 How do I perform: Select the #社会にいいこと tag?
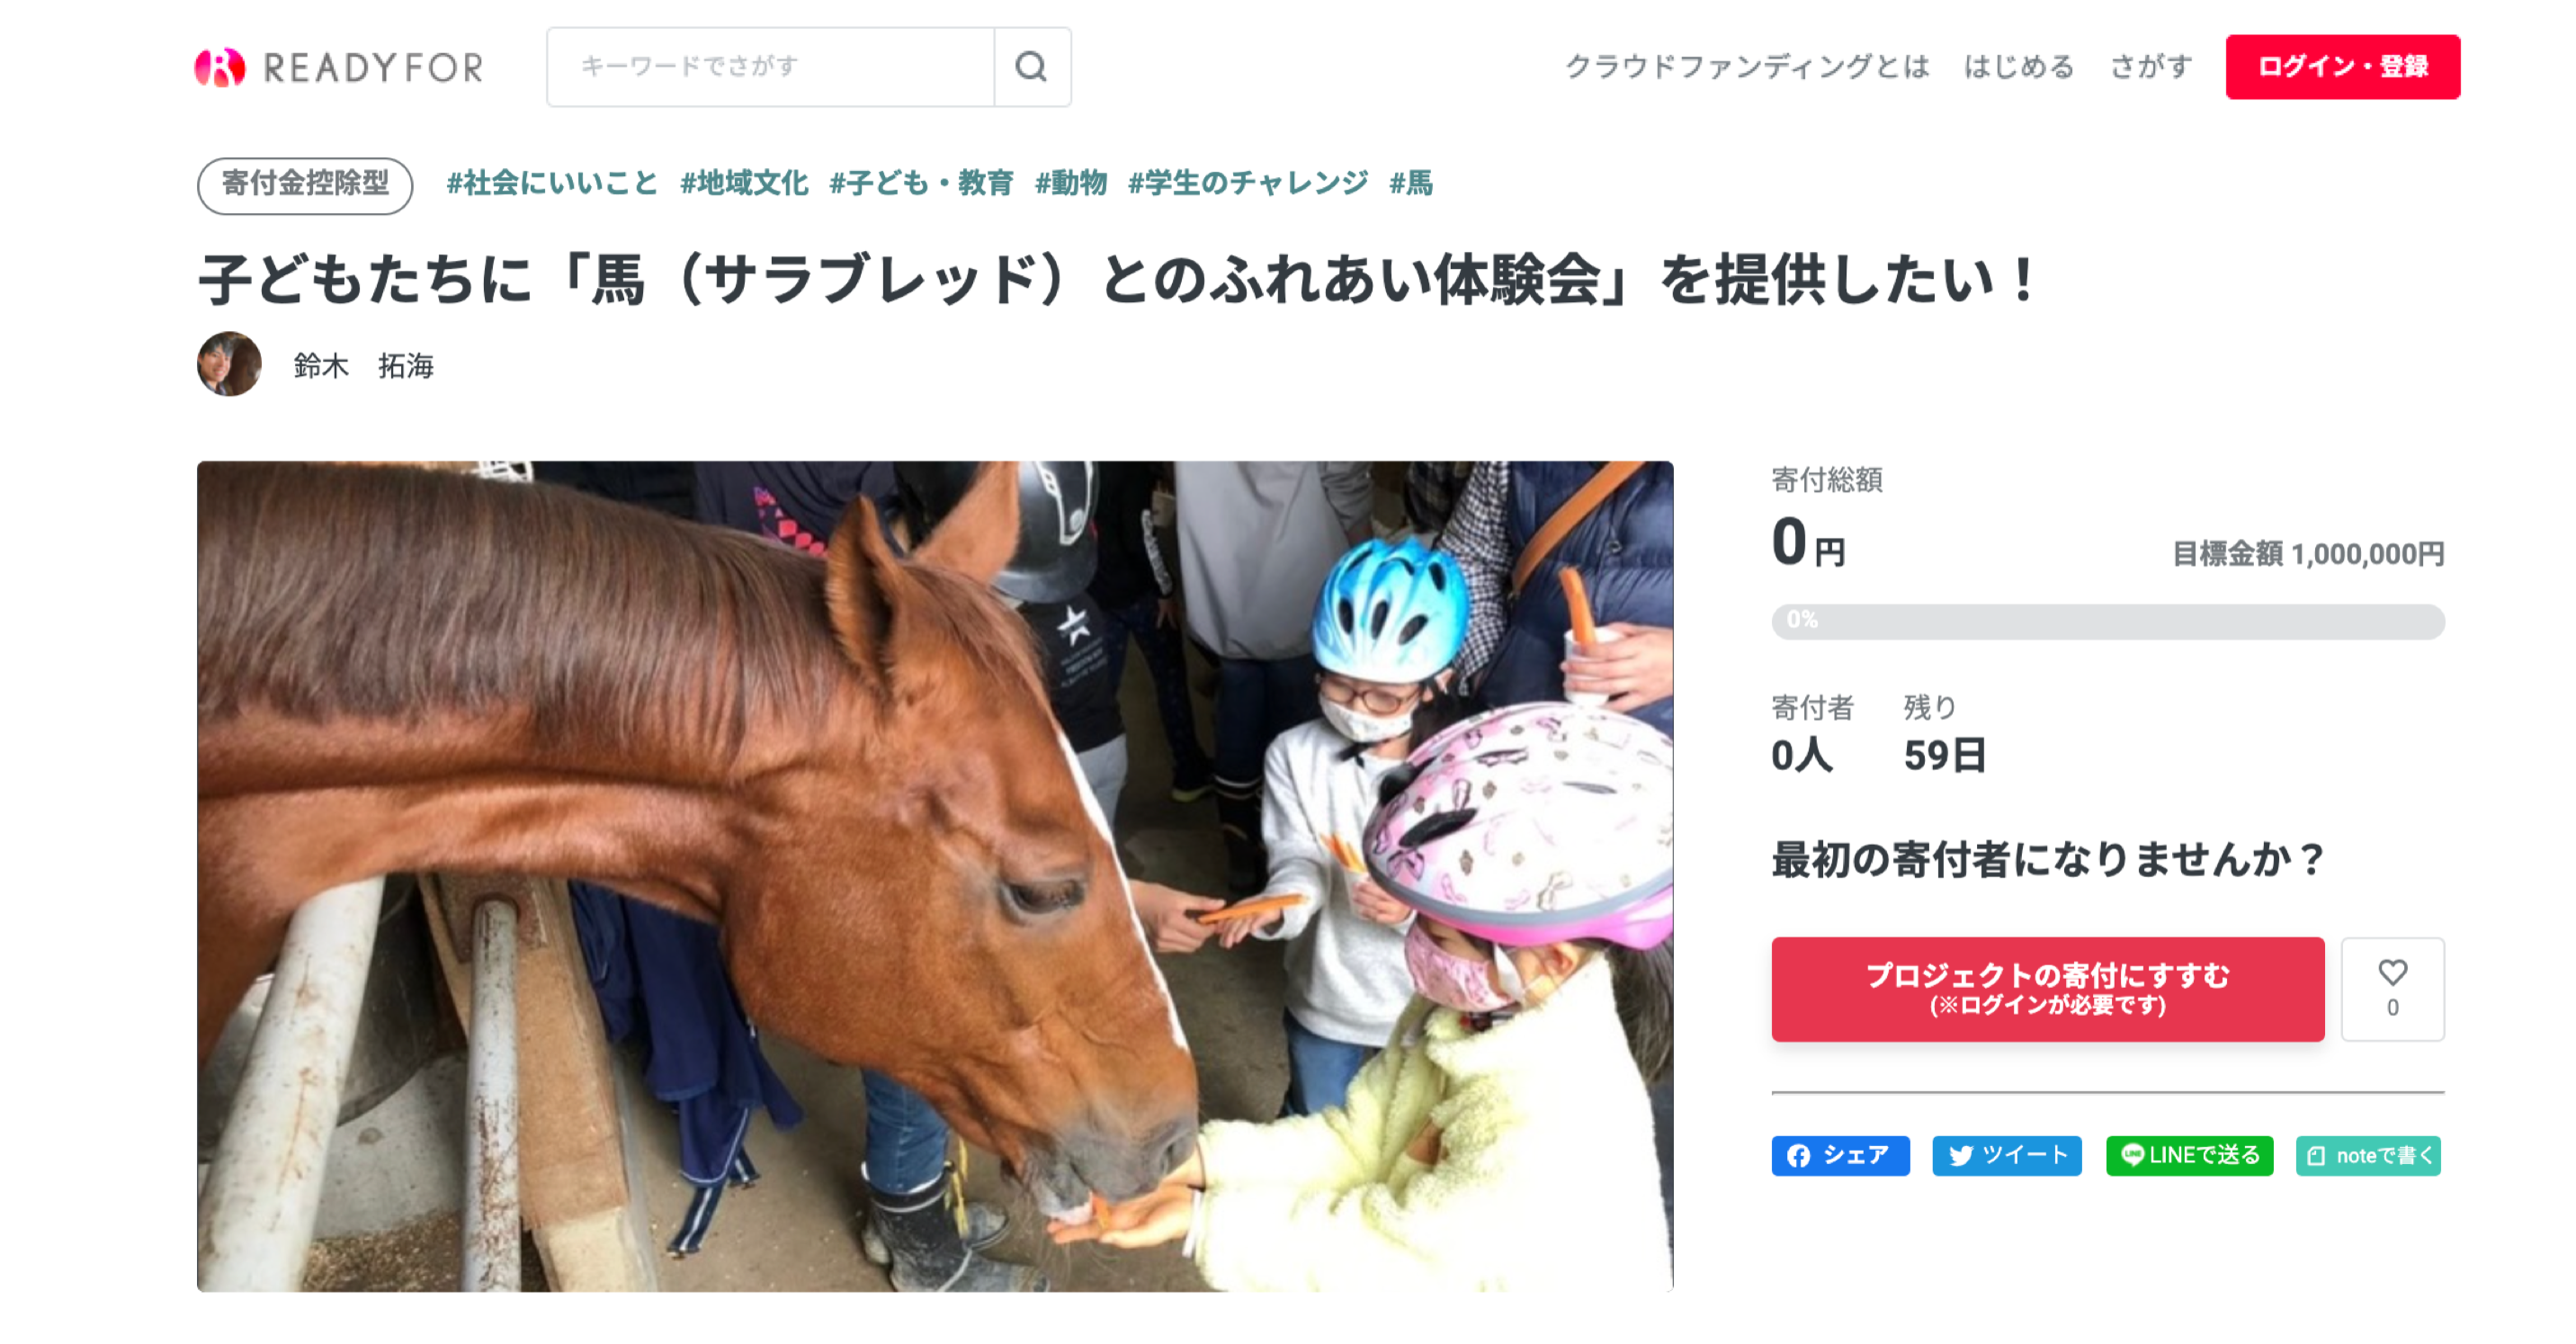coord(552,183)
